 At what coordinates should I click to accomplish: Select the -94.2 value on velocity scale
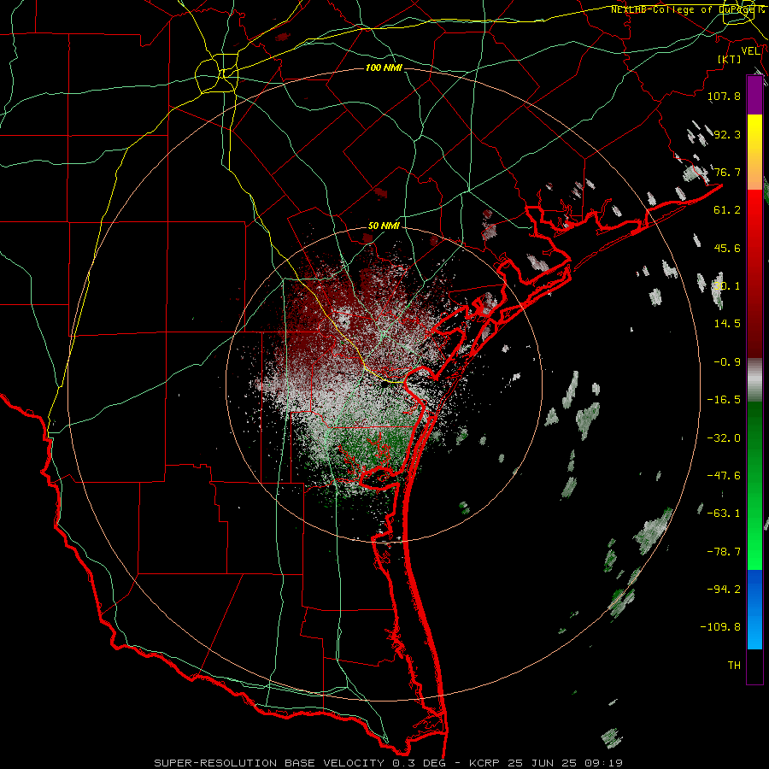[x=724, y=589]
